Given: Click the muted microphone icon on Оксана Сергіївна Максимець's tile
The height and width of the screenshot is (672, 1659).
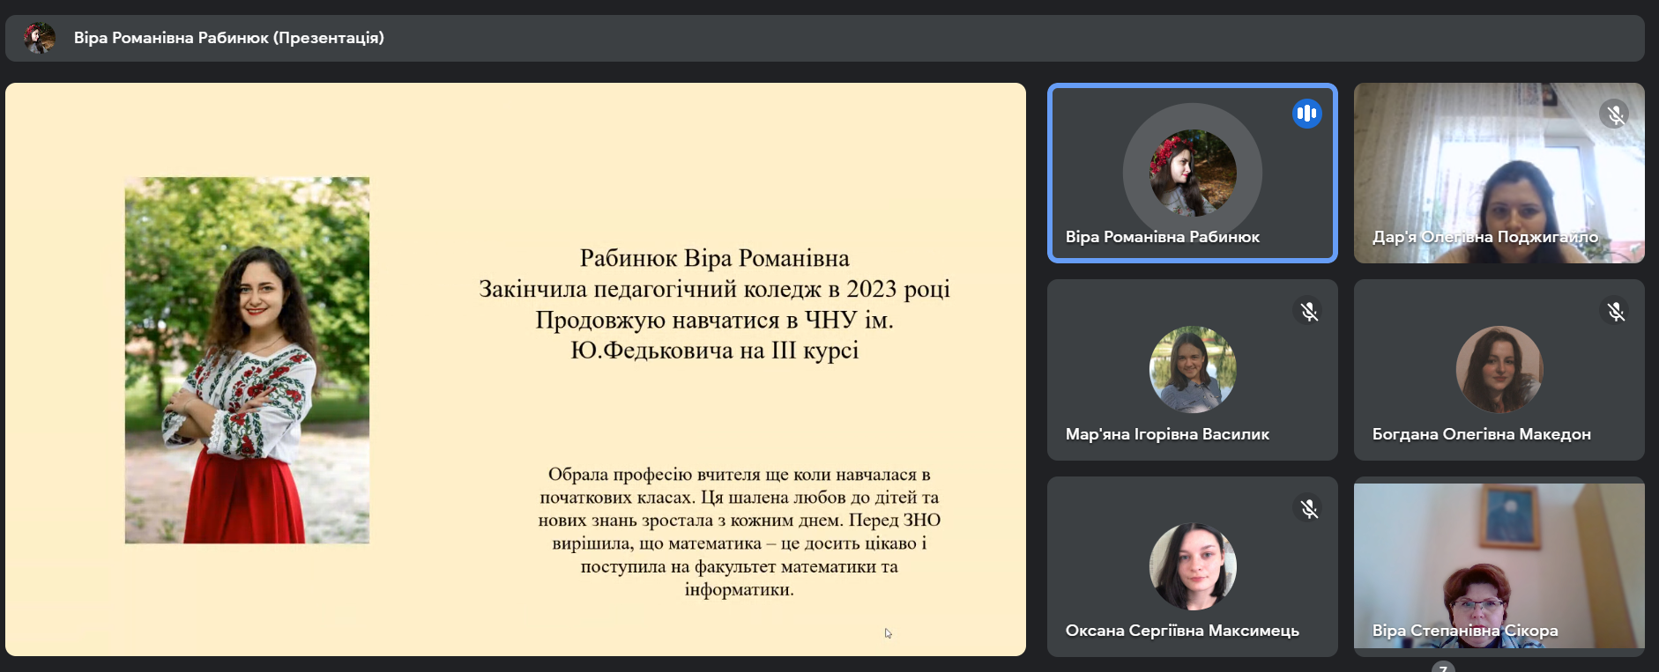Looking at the screenshot, I should pos(1308,508).
